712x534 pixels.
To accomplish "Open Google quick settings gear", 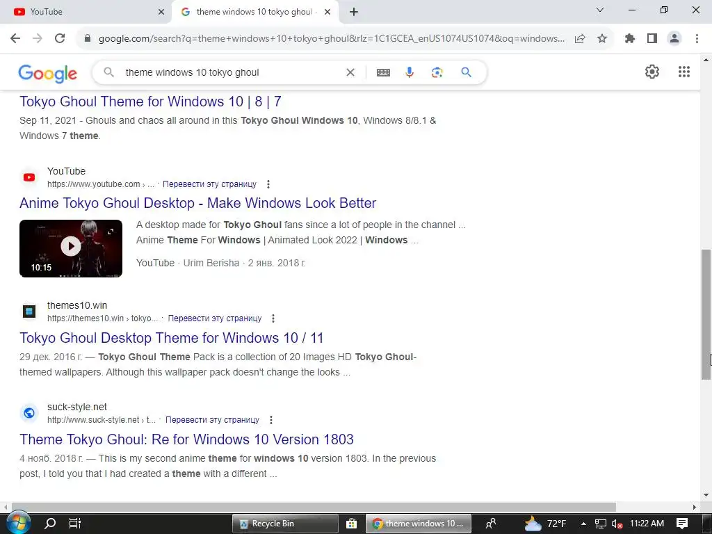I will click(x=652, y=72).
